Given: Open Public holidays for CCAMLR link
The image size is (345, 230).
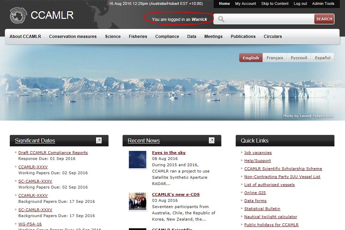Looking at the screenshot, I should click(x=272, y=225).
